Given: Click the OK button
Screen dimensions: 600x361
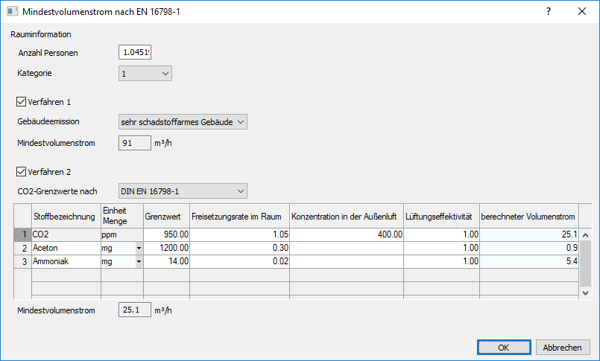Looking at the screenshot, I should (x=504, y=348).
